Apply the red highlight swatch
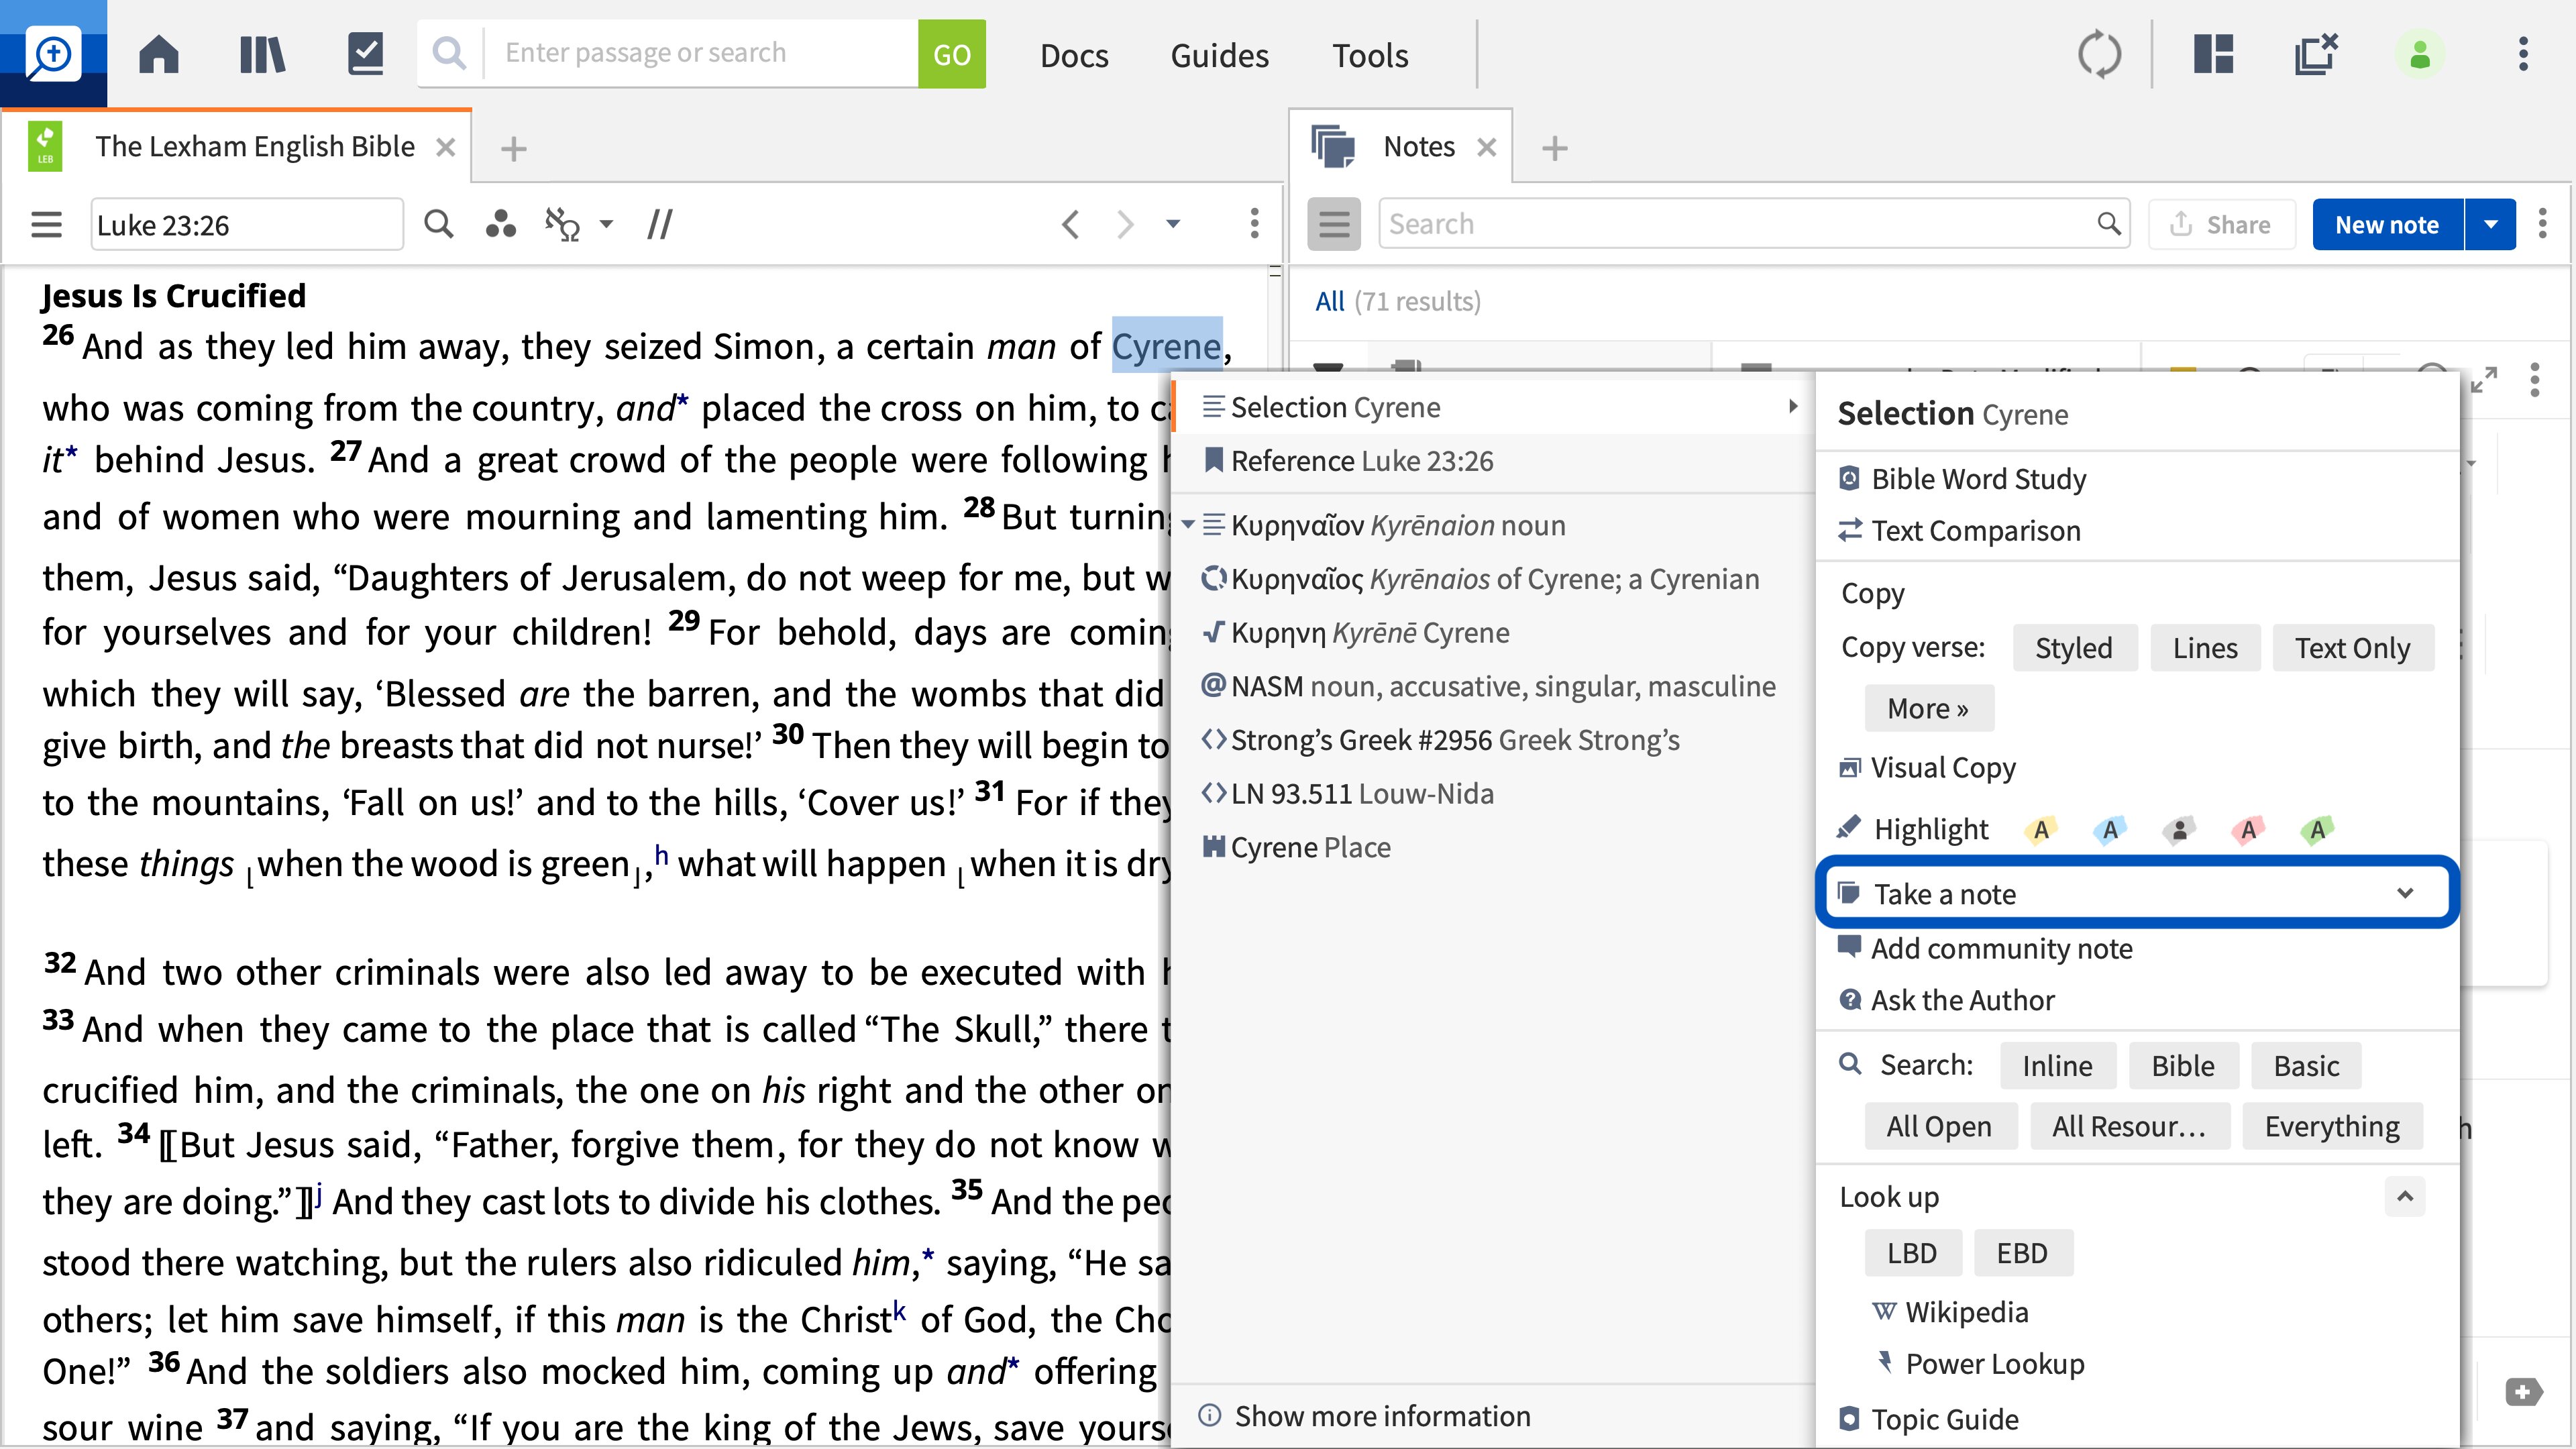2576x1449 pixels. pos(2248,829)
